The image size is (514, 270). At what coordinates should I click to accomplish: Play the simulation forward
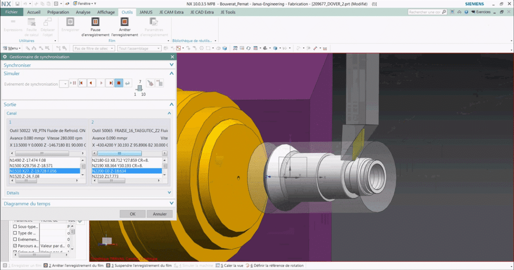pyautogui.click(x=101, y=84)
